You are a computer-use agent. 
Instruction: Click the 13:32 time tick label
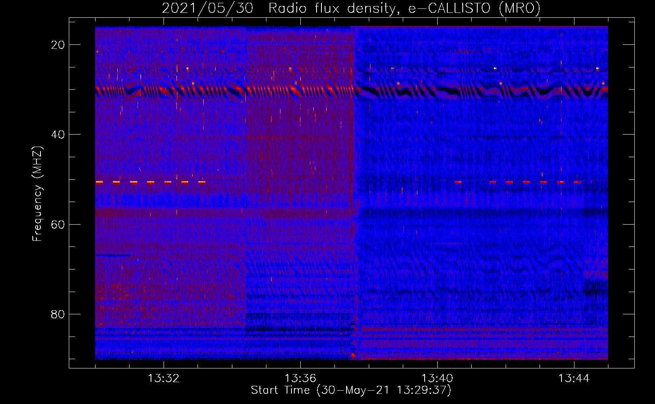[x=164, y=379]
